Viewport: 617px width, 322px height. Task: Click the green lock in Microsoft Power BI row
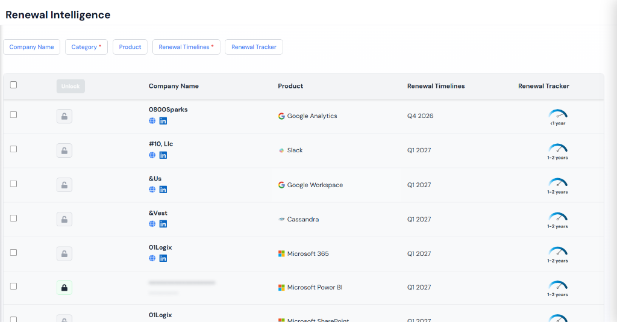[64, 288]
